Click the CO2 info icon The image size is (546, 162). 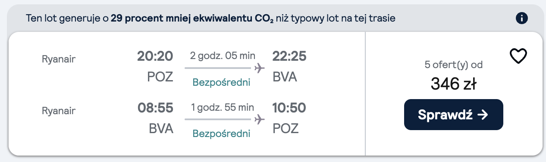click(522, 19)
